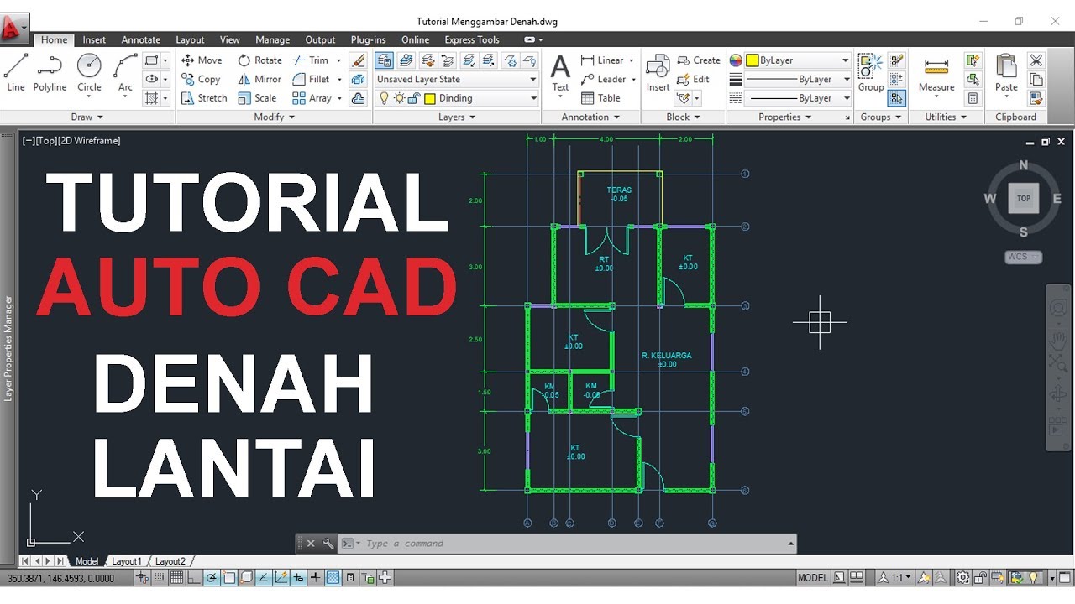Viewport: 1075px width, 604px height.
Task: Click the Move command
Action: tap(202, 60)
